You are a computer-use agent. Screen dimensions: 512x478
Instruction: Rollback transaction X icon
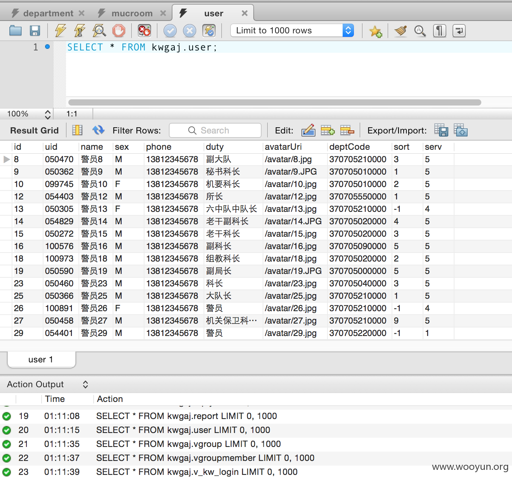point(190,31)
